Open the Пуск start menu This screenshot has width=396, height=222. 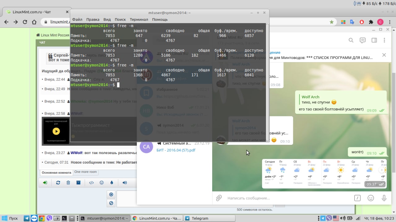[x=10, y=218]
